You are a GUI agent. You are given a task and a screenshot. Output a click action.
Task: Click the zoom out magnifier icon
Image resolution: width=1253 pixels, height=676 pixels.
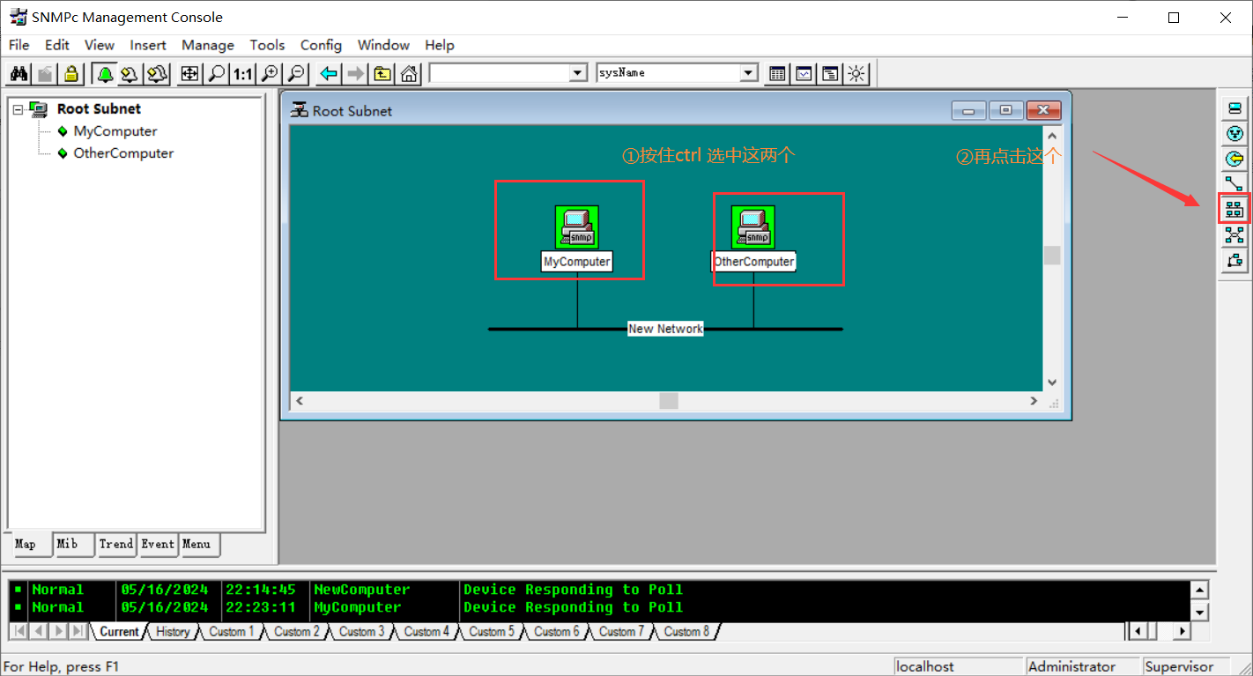pyautogui.click(x=297, y=73)
